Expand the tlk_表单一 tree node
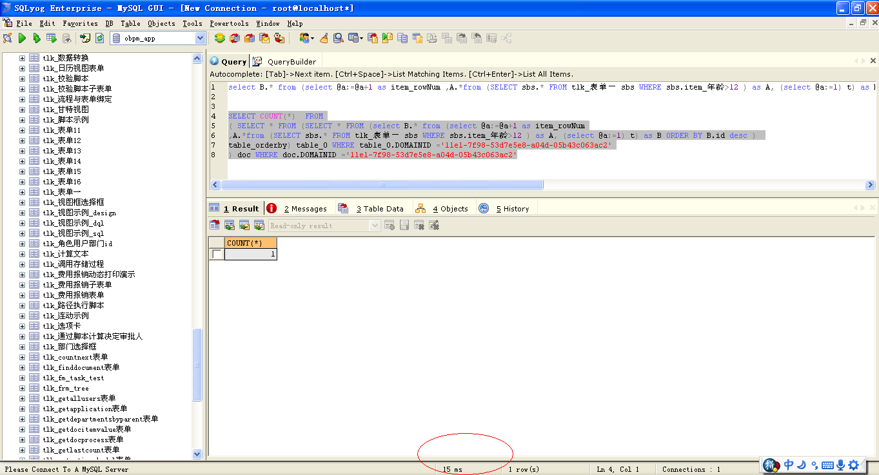Image resolution: width=879 pixels, height=475 pixels. 22,191
